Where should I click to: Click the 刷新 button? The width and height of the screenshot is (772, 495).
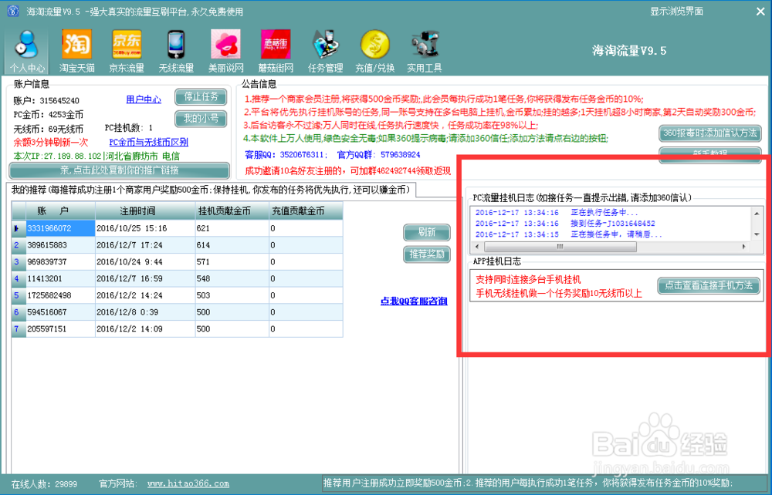click(427, 232)
